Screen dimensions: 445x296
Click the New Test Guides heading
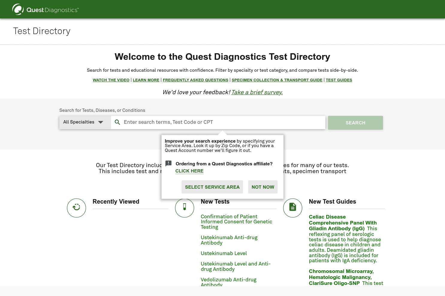pos(332,202)
